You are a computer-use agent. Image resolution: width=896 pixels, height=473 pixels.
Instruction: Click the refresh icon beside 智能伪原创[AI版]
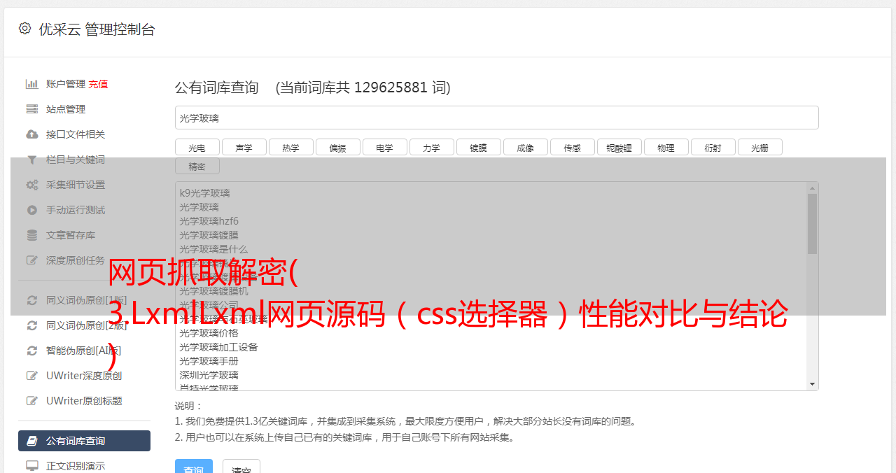click(32, 351)
